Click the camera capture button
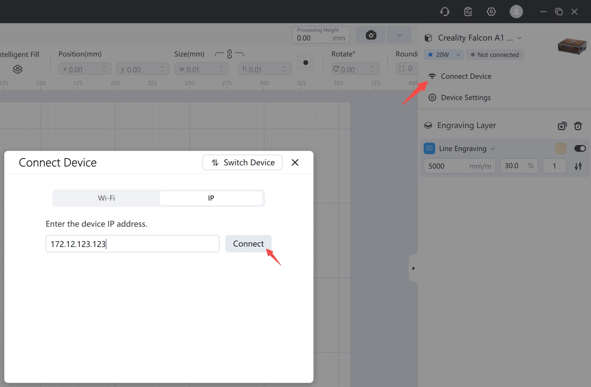Image resolution: width=591 pixels, height=387 pixels. (x=370, y=35)
